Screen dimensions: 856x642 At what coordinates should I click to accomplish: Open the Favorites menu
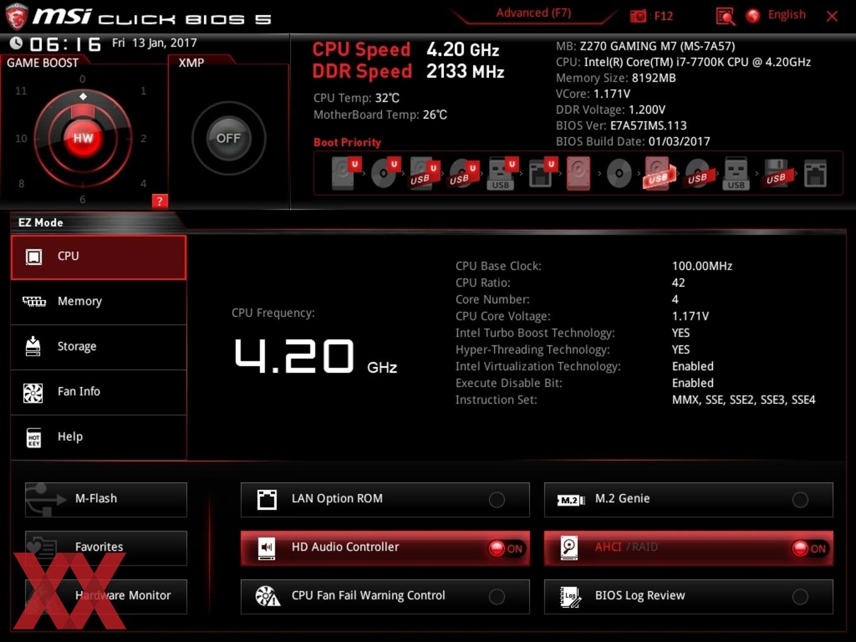pos(106,548)
